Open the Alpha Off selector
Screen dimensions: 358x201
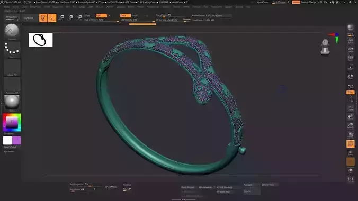tap(12, 68)
